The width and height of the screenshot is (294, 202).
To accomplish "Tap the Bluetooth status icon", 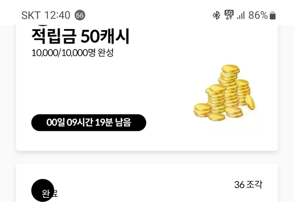I will pyautogui.click(x=216, y=15).
